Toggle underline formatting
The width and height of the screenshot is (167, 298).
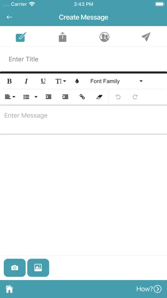click(x=43, y=81)
